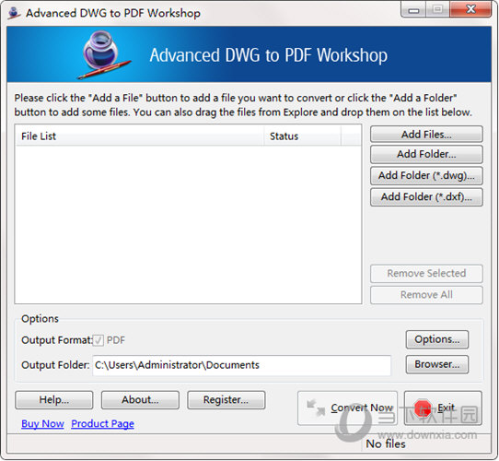Toggle the PDF output format checkbox
499x461 pixels.
click(98, 340)
